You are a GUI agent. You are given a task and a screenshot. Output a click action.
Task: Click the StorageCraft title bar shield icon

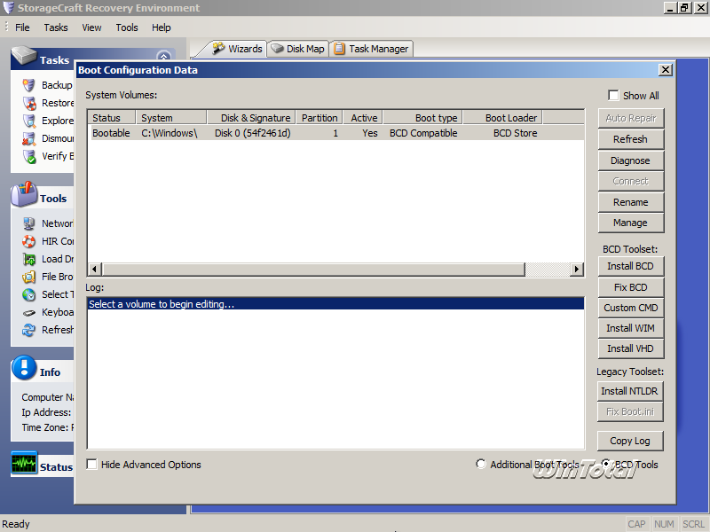point(9,7)
